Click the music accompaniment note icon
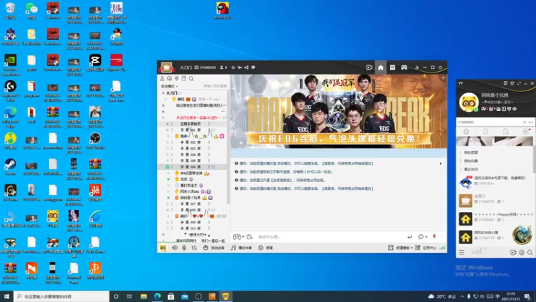This screenshot has width=536, height=302. [x=233, y=248]
